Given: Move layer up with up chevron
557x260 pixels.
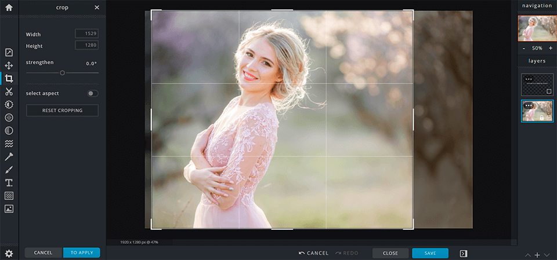Looking at the screenshot, I should coord(528,255).
